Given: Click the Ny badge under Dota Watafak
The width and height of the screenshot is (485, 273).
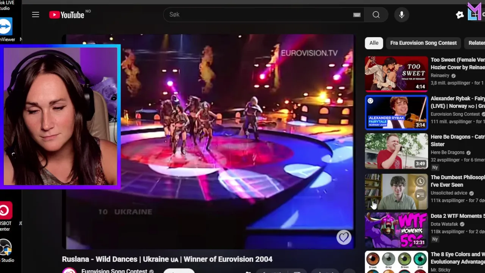Looking at the screenshot, I should (x=435, y=239).
